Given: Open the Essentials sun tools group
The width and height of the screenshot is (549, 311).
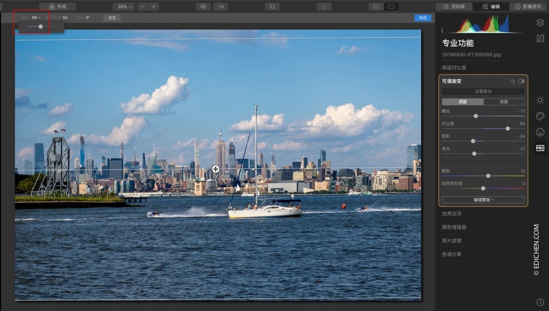Looking at the screenshot, I should (540, 100).
